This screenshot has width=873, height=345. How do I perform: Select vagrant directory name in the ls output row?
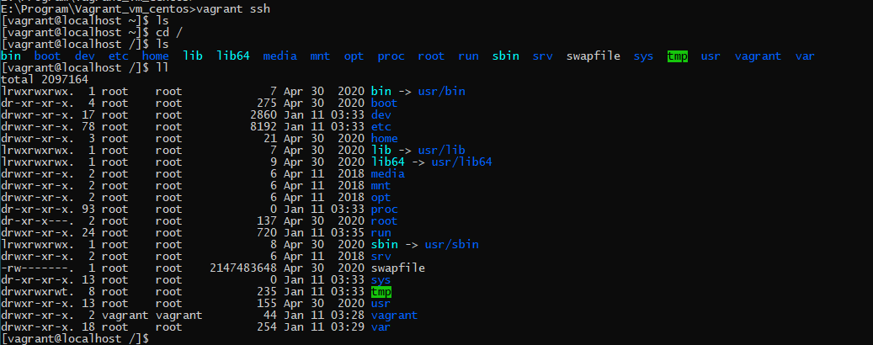[758, 56]
